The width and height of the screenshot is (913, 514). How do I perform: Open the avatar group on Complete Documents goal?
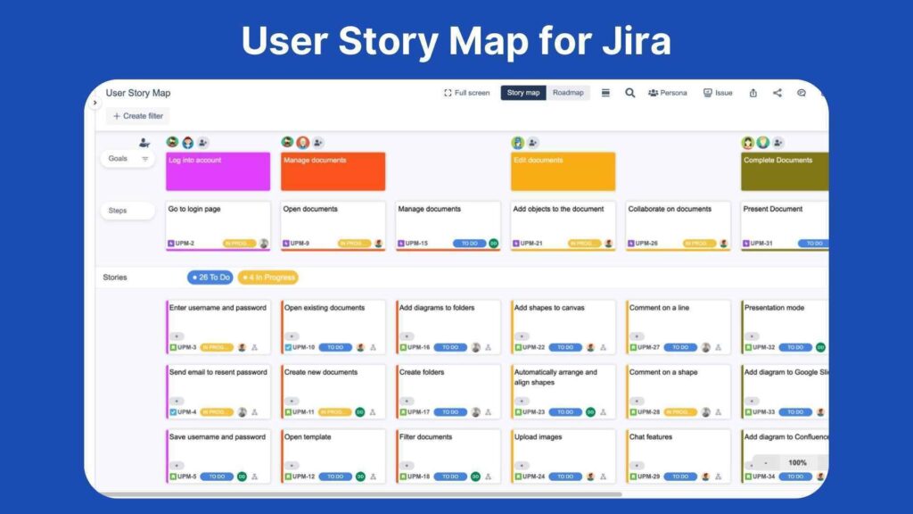761,141
